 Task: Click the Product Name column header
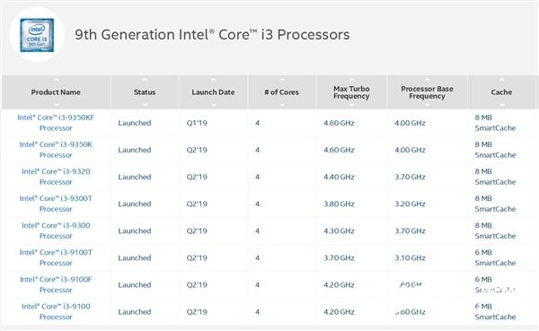(56, 92)
